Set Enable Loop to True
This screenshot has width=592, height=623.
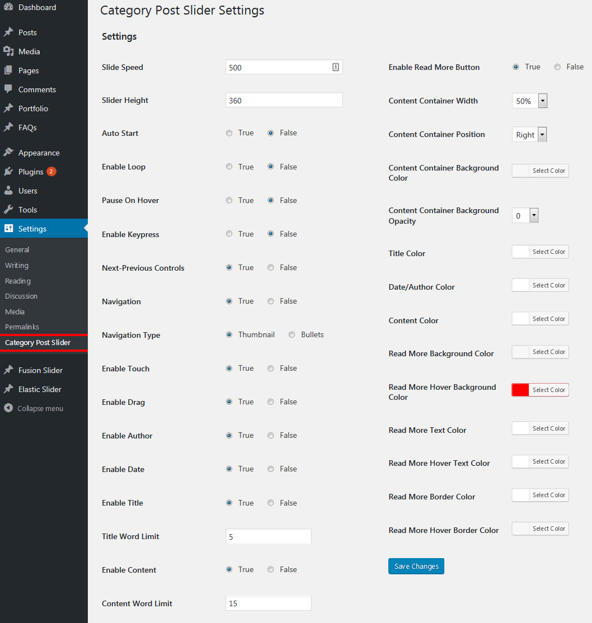tap(229, 167)
